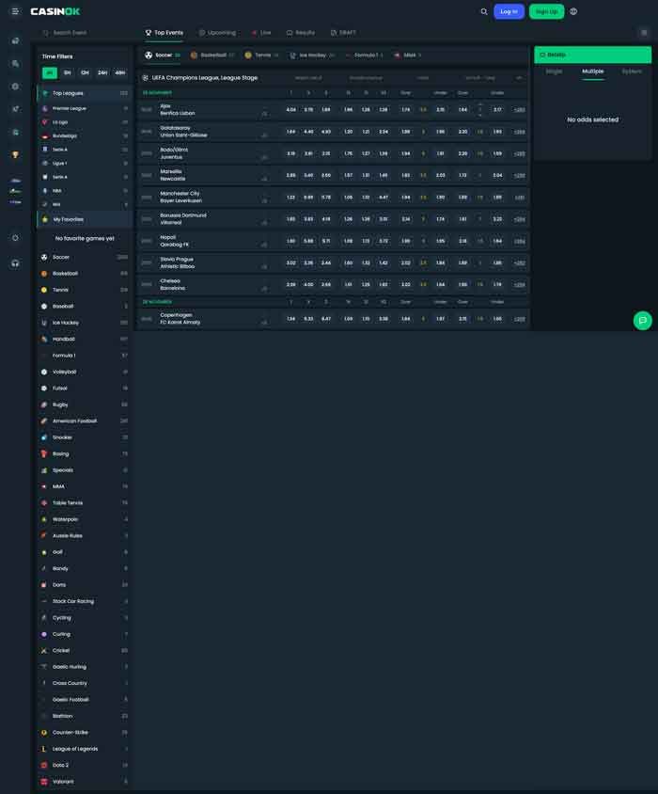Image resolution: width=658 pixels, height=794 pixels.
Task: Open the live chat bubble button
Action: pyautogui.click(x=642, y=321)
